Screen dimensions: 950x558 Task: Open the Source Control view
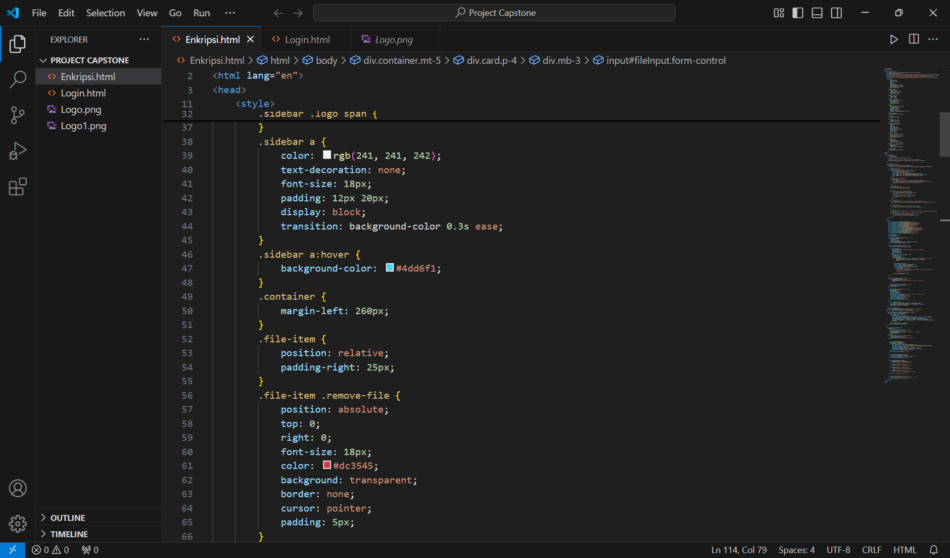tap(18, 115)
